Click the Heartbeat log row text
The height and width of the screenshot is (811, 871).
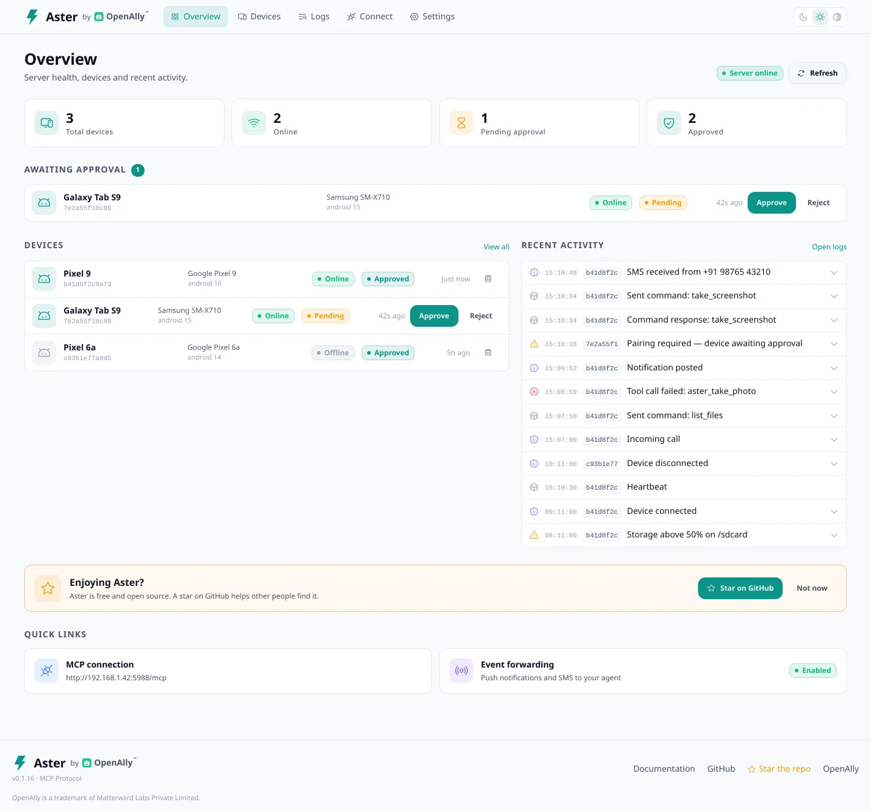(647, 487)
